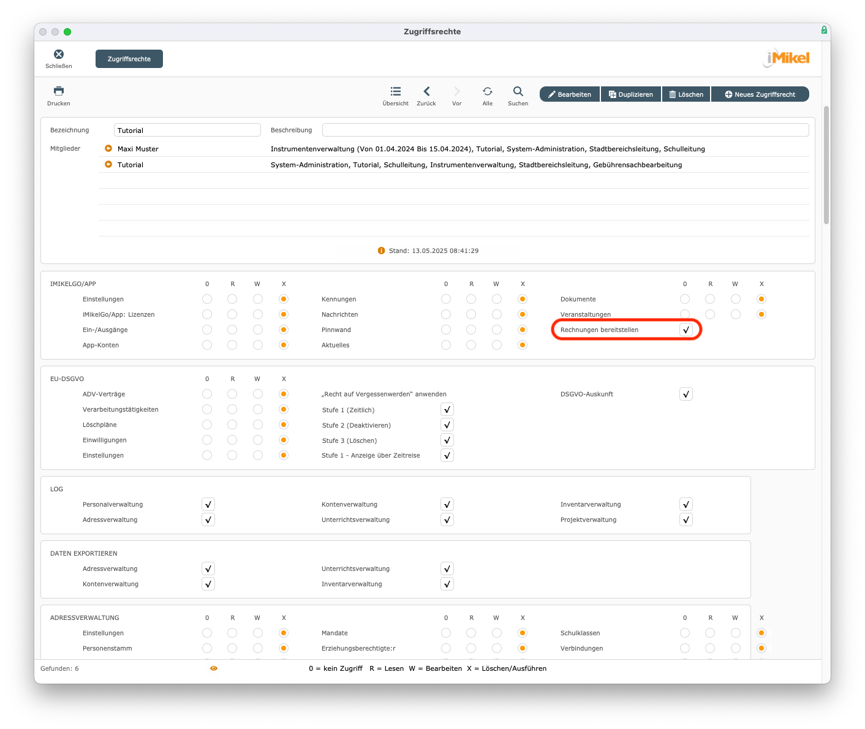Click the Alle refresh icon
The width and height of the screenshot is (865, 729).
click(488, 91)
